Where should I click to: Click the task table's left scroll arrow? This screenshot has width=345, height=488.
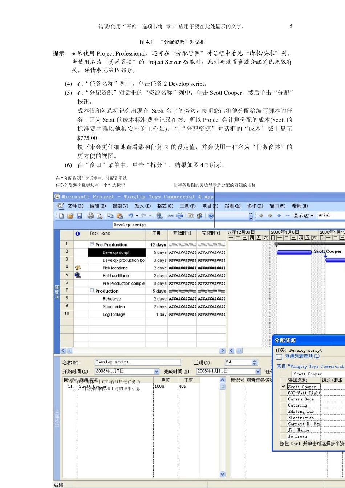click(63, 350)
